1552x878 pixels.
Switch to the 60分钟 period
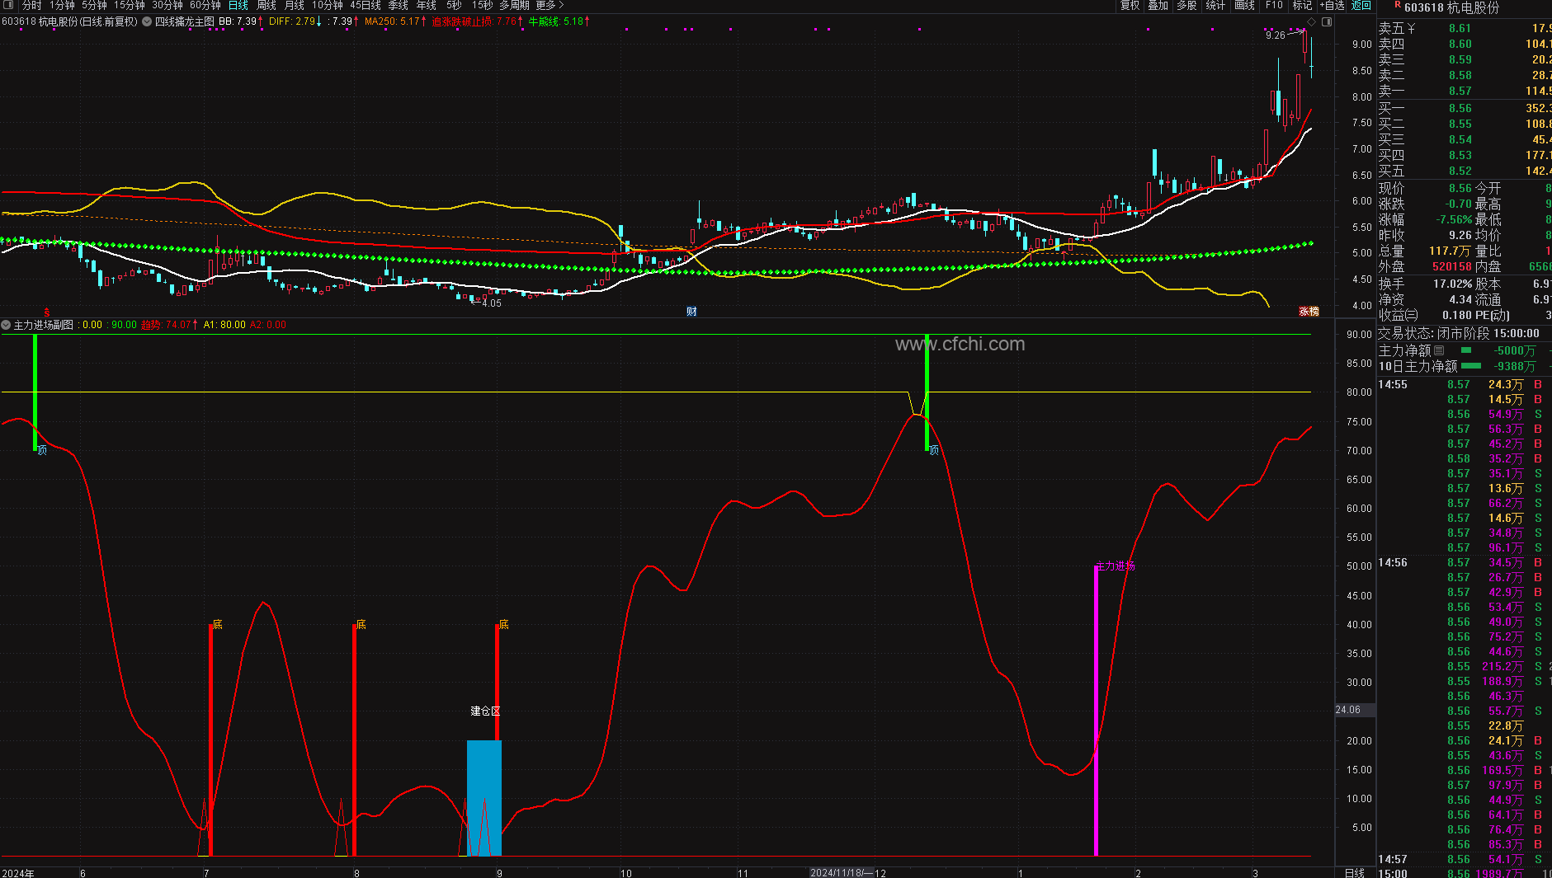click(205, 5)
